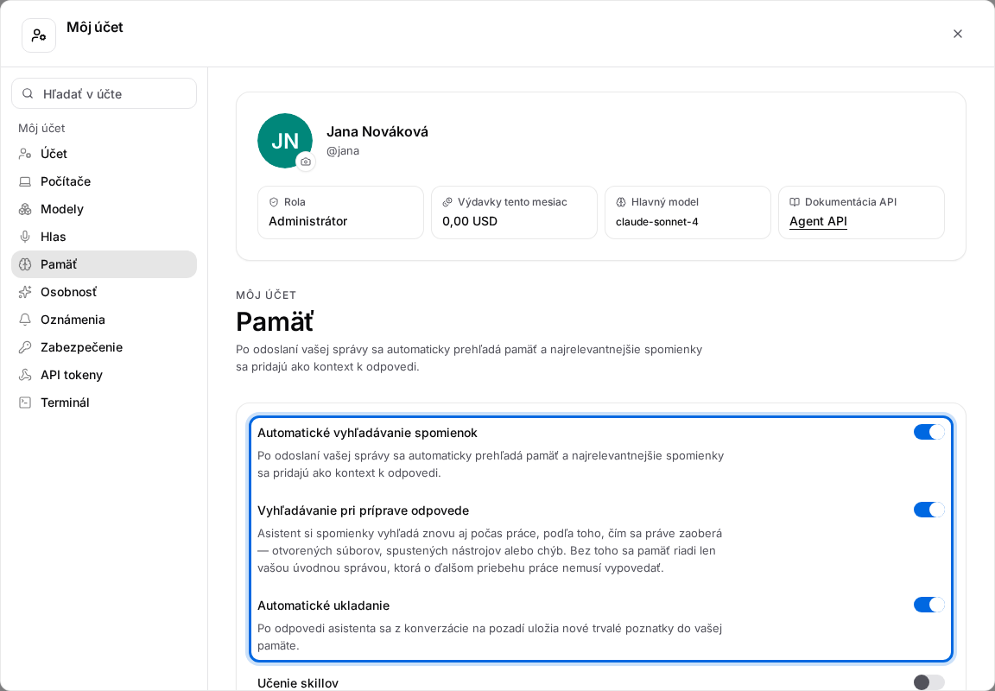Click the magnifier icon in the search box
Image resolution: width=995 pixels, height=691 pixels.
click(28, 94)
